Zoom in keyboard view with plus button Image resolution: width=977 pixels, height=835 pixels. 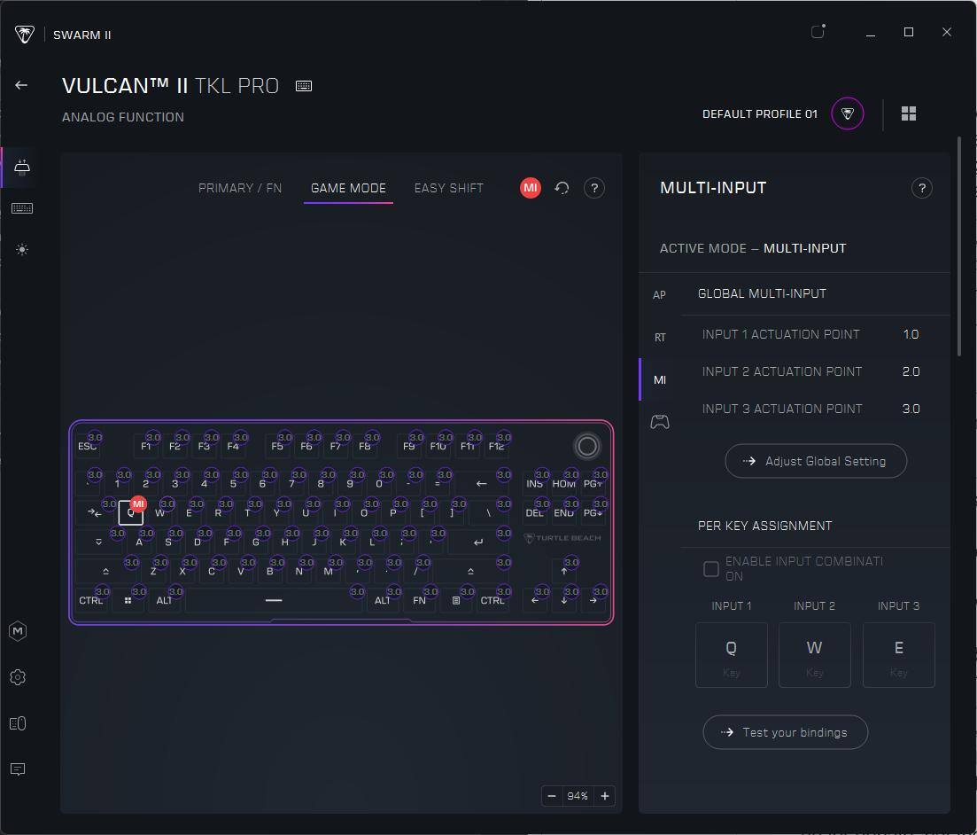pyautogui.click(x=605, y=796)
